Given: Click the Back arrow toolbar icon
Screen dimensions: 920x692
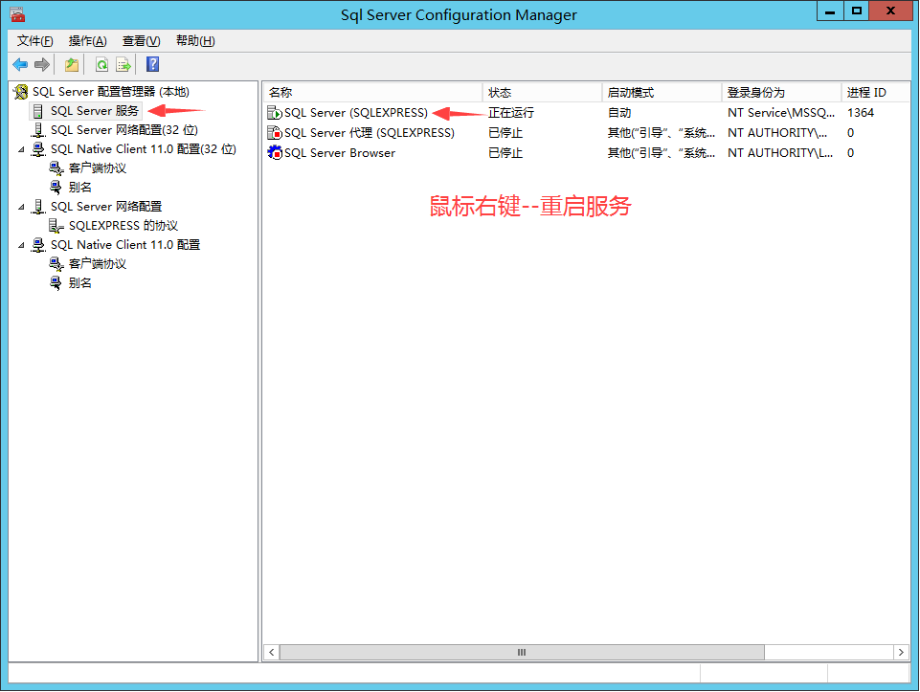Looking at the screenshot, I should coord(20,64).
